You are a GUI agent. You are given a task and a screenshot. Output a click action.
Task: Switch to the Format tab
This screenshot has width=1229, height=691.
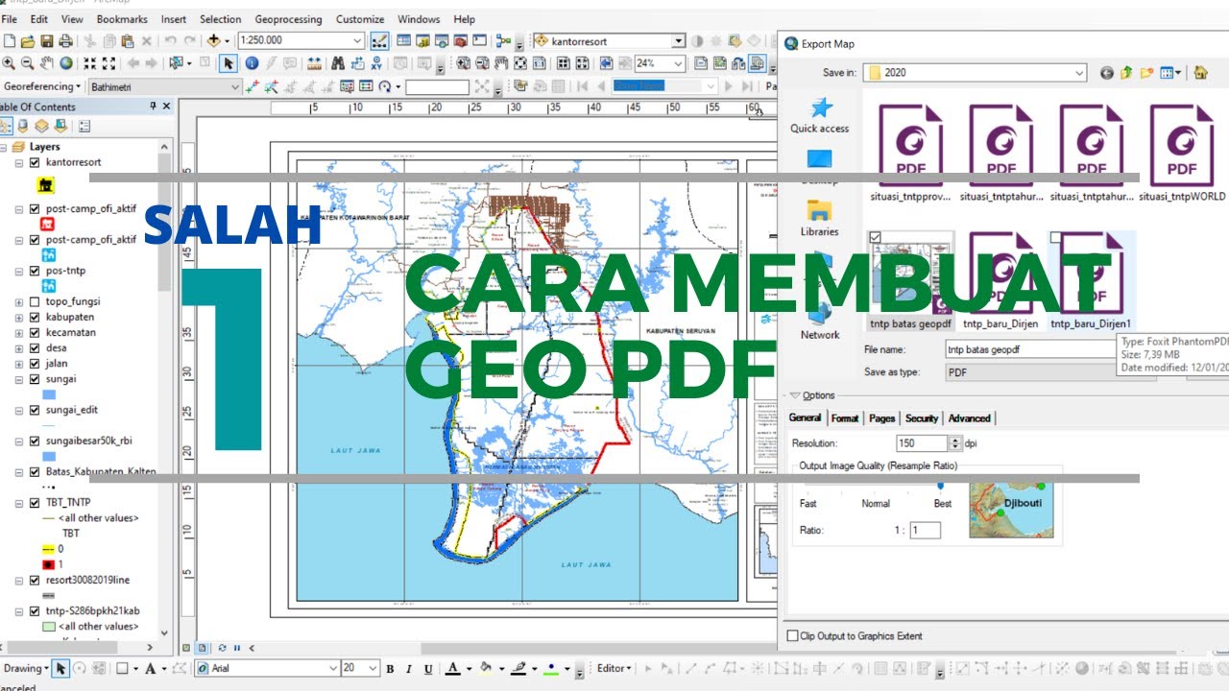845,418
